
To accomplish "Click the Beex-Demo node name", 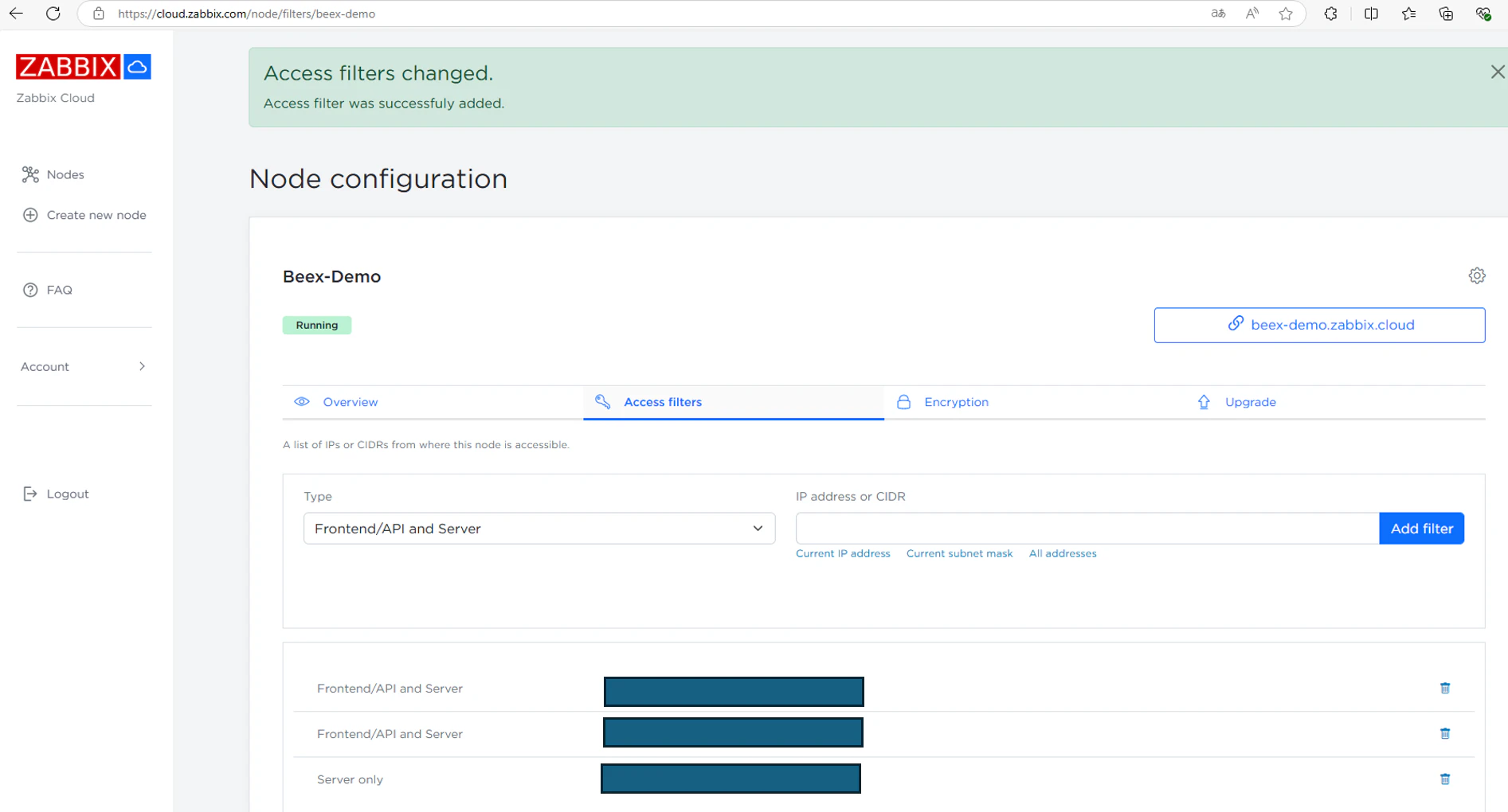I will [331, 276].
